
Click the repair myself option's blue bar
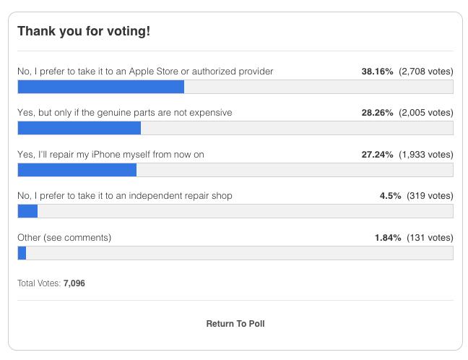pos(77,170)
